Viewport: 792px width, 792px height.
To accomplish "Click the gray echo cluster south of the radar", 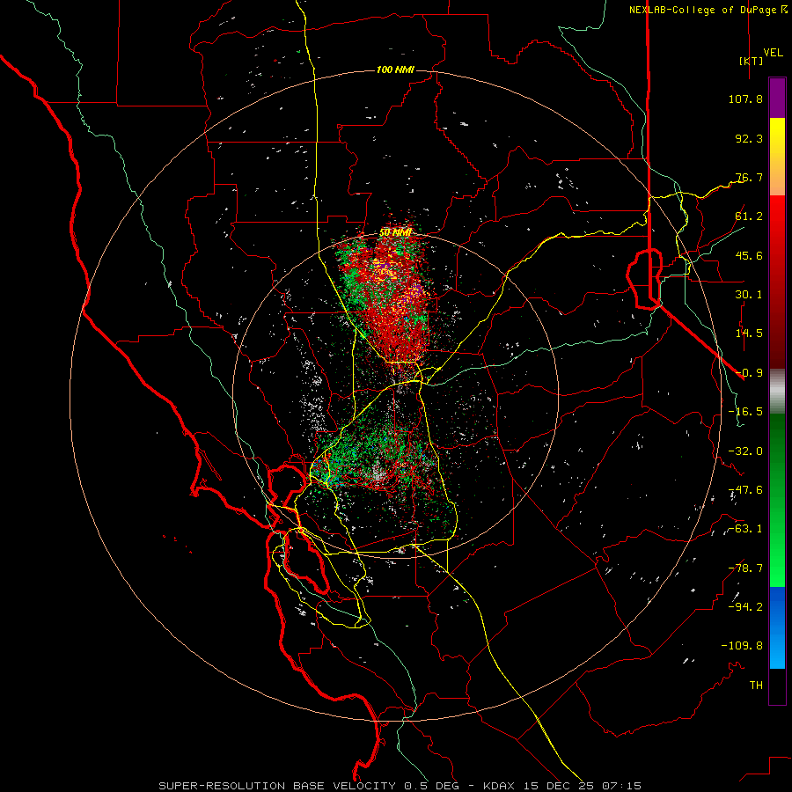I will coord(378,473).
